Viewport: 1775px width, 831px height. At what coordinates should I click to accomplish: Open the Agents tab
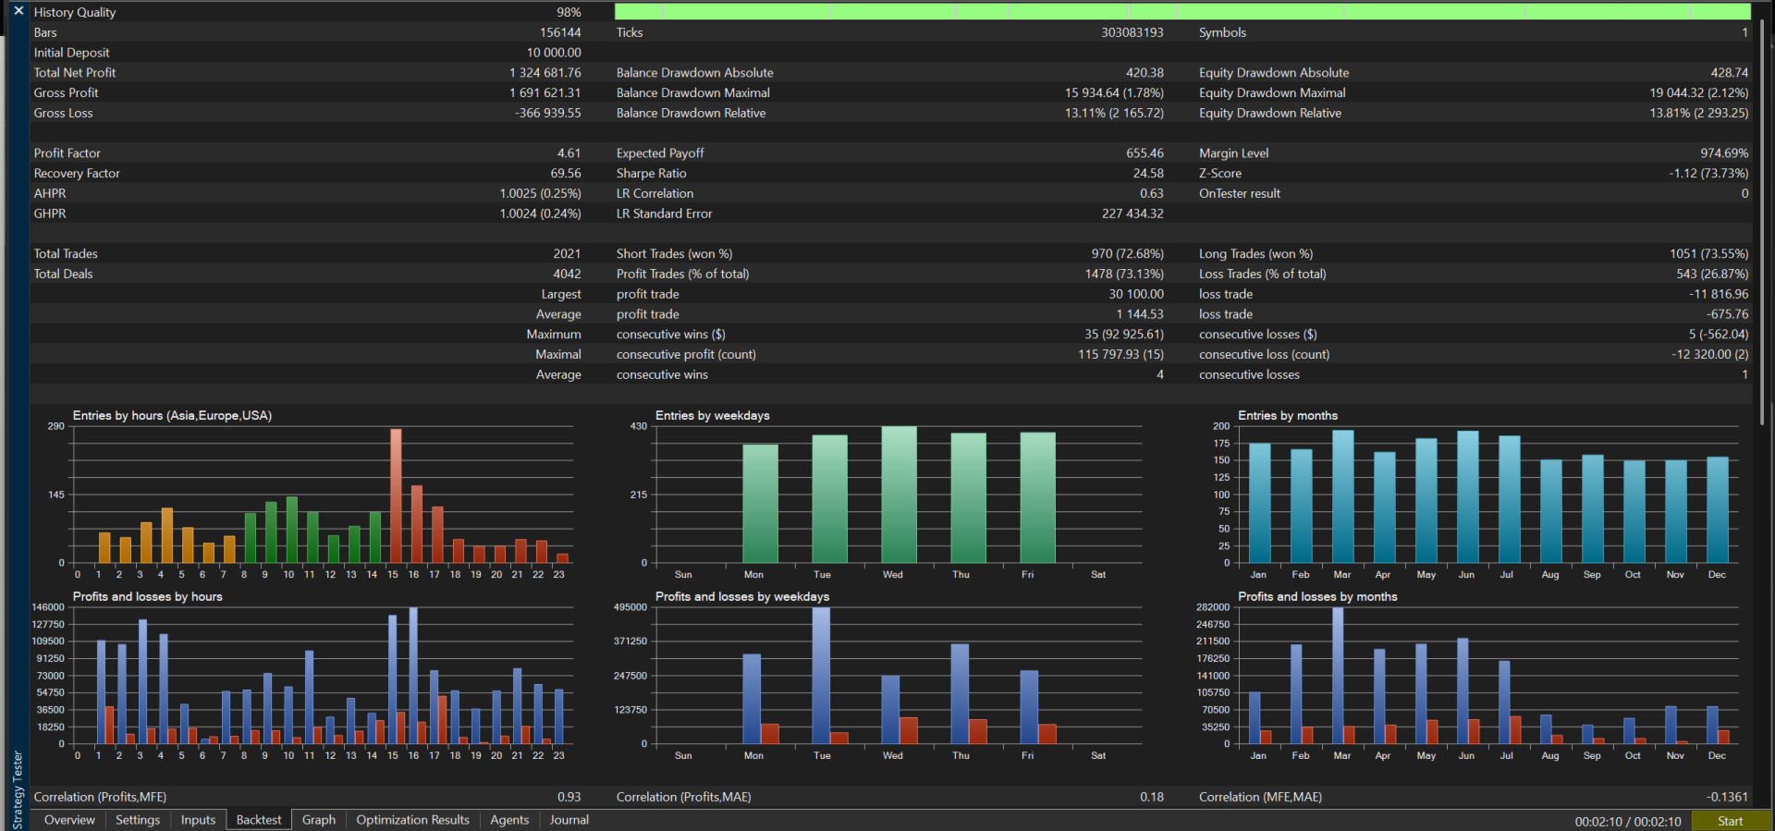coord(509,820)
